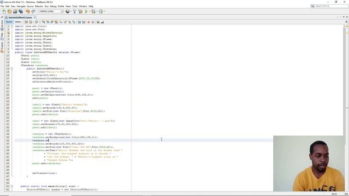Toggle Highlight Search in editor toolbar

56,22
